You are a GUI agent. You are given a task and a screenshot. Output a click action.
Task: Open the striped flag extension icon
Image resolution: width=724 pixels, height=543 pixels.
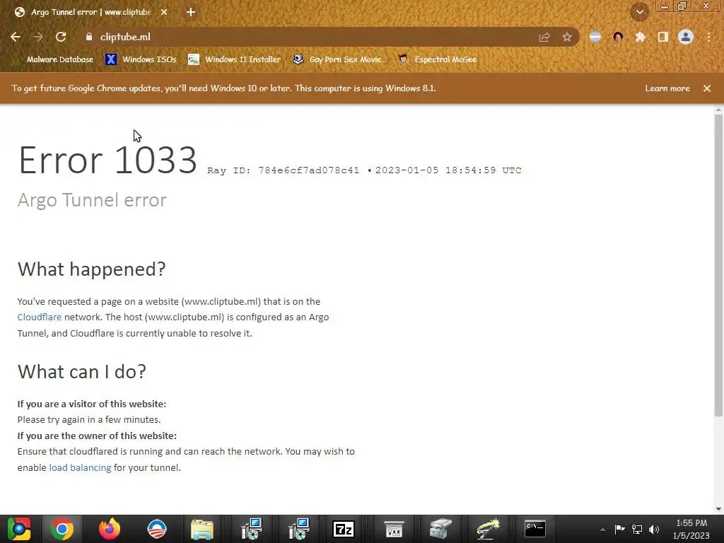pos(595,37)
